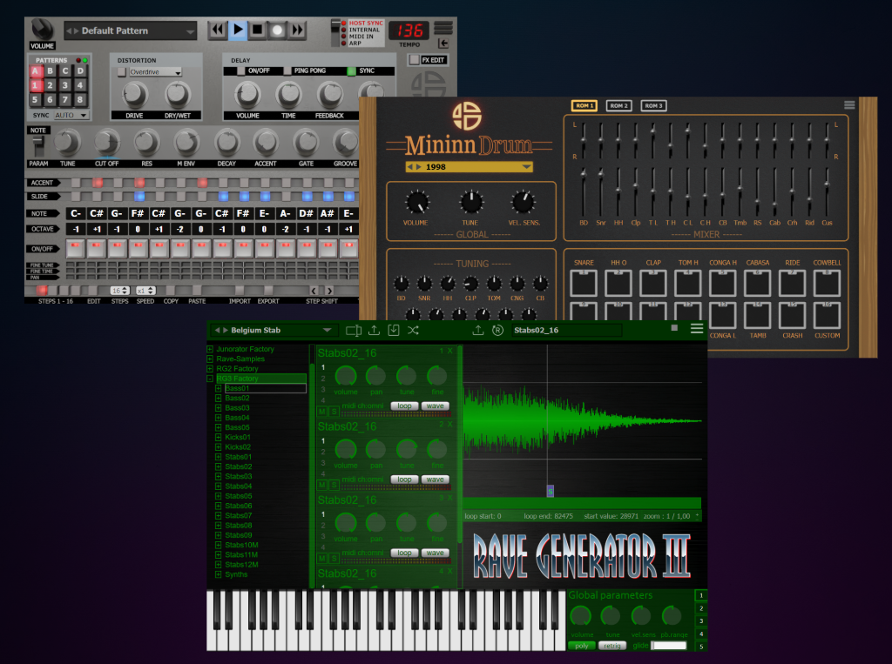Screen dimensions: 892x664
Task: Open the Rave Generator hamburger menu
Action: click(x=696, y=329)
